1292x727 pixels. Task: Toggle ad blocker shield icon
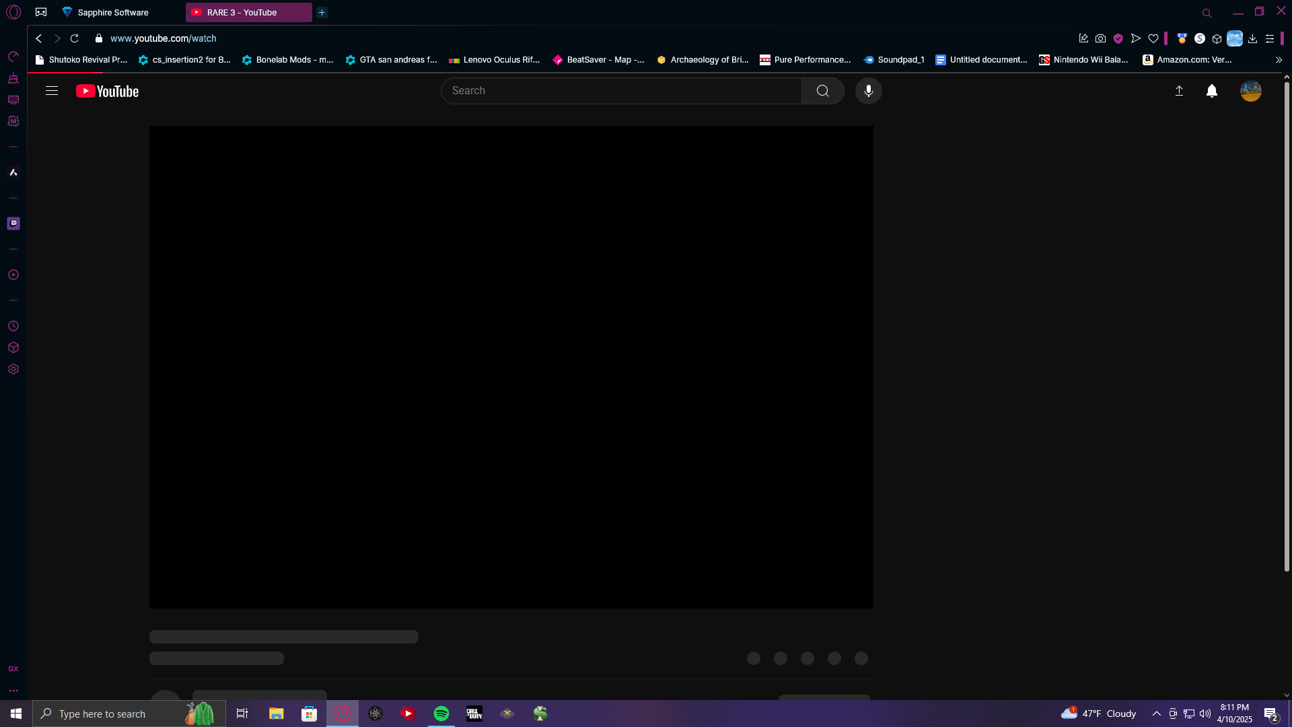click(1118, 38)
